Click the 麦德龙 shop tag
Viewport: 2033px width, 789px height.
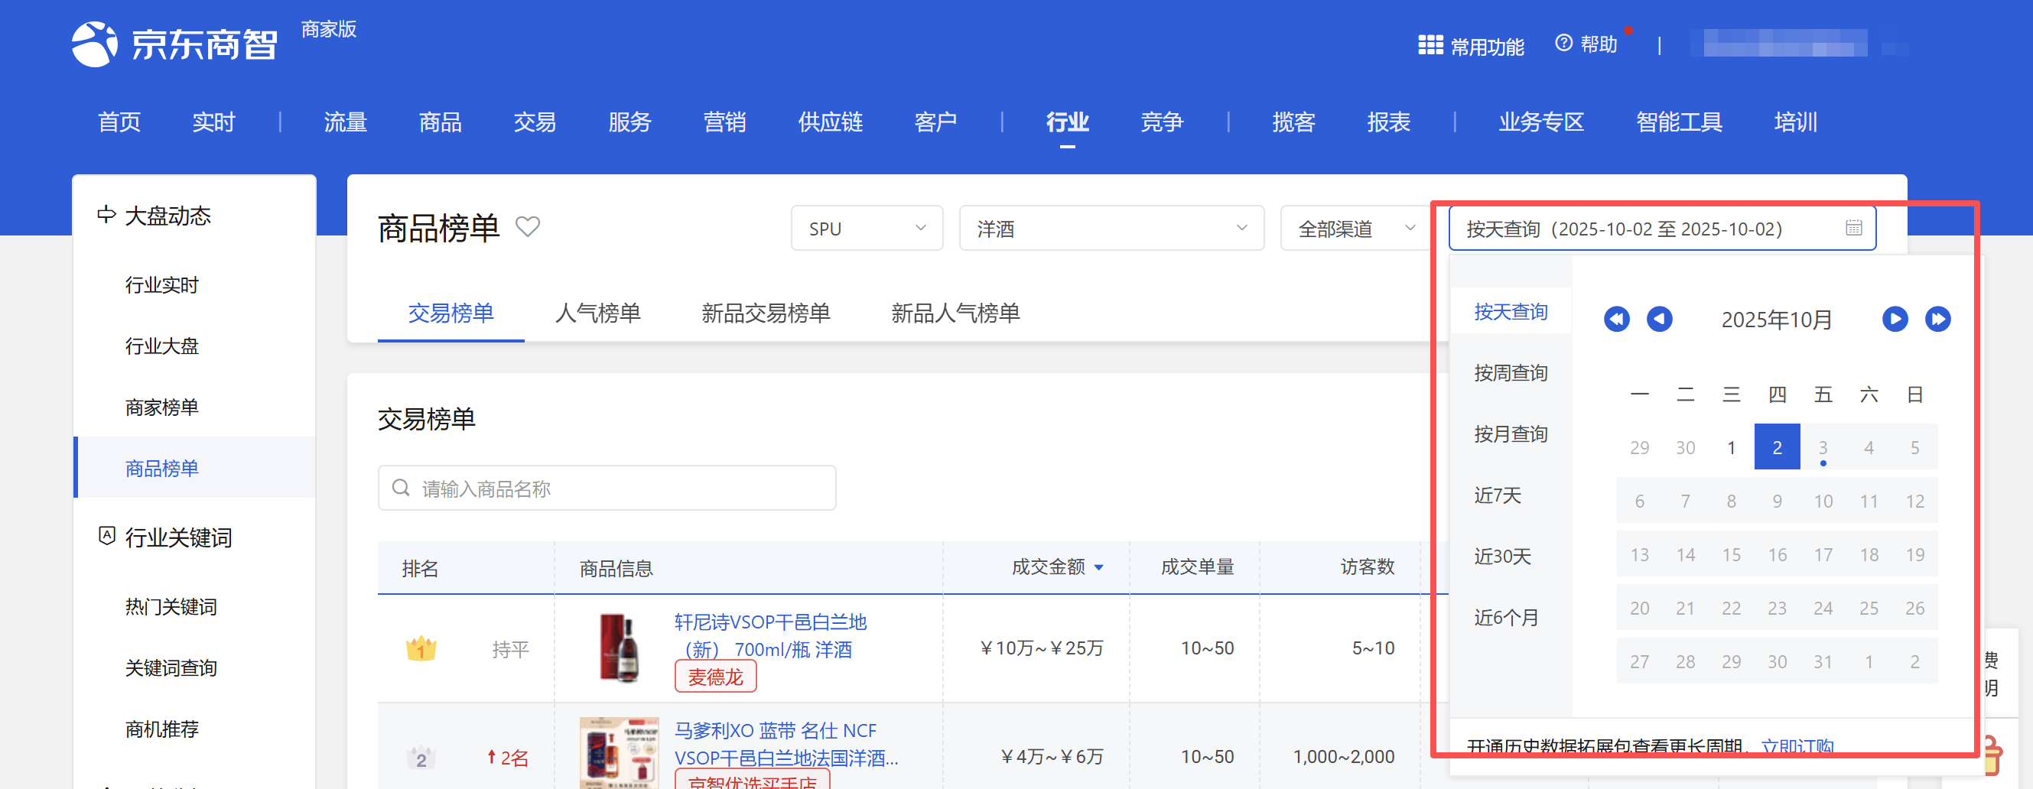pyautogui.click(x=715, y=677)
